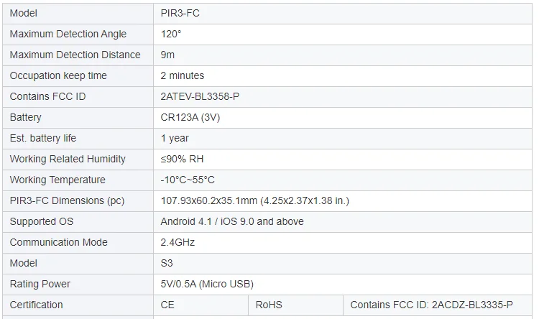The width and height of the screenshot is (539, 319).
Task: Click the Est. battery life label
Action: click(x=43, y=138)
